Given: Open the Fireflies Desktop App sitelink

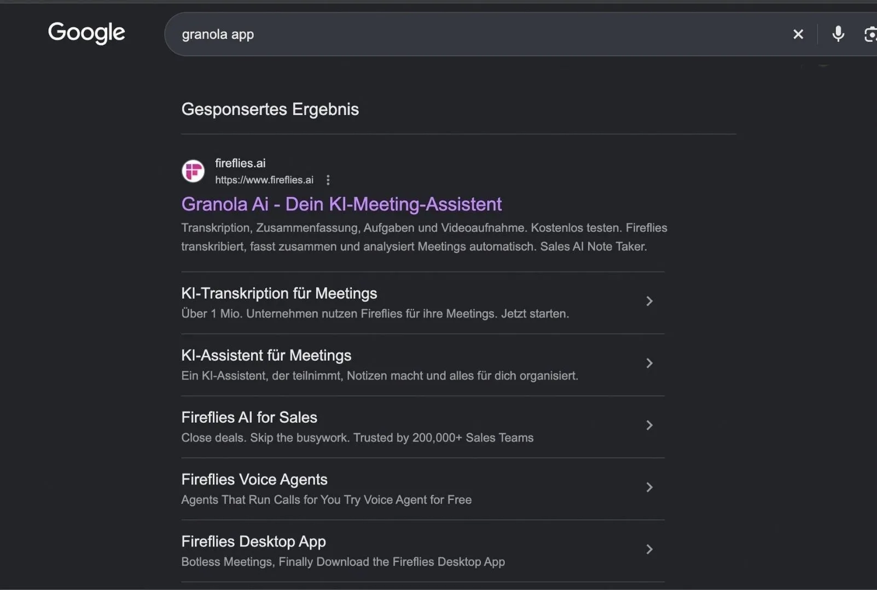Looking at the screenshot, I should click(x=254, y=541).
